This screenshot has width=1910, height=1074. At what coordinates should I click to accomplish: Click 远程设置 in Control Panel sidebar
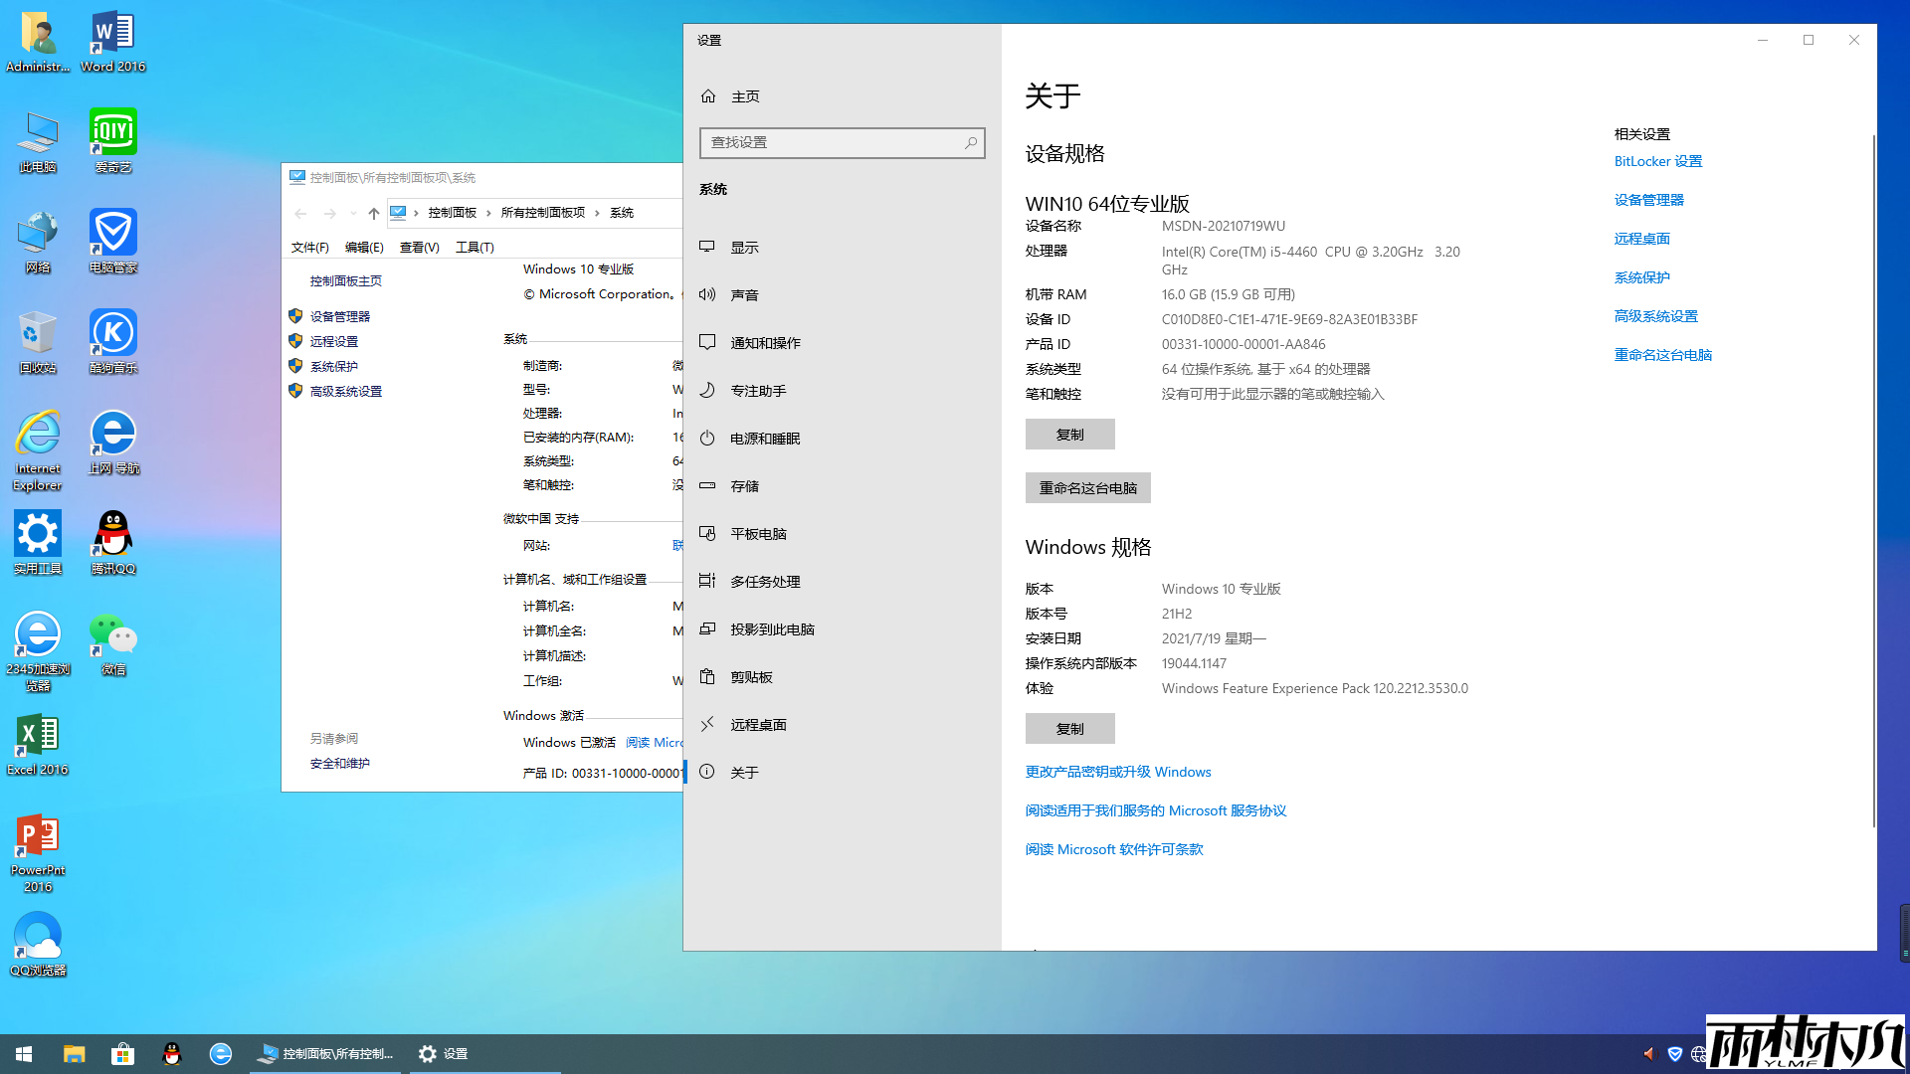click(x=333, y=341)
